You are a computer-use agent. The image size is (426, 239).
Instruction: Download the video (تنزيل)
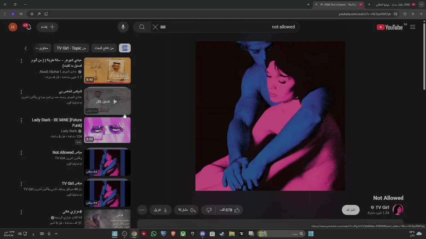tap(160, 210)
